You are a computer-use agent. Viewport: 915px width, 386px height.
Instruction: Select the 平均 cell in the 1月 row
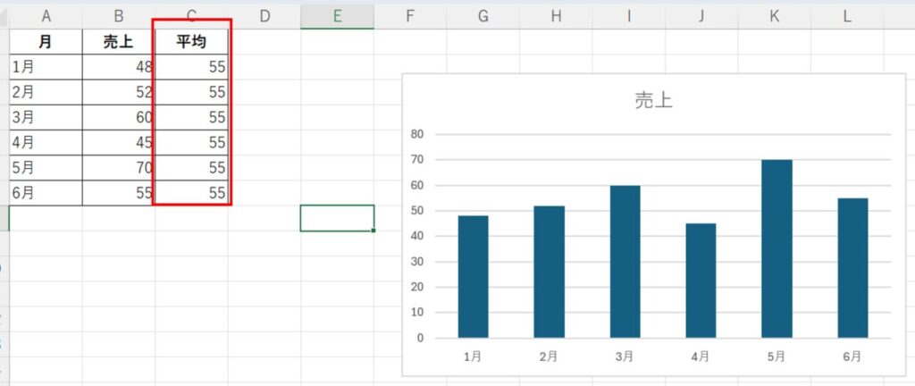point(191,67)
